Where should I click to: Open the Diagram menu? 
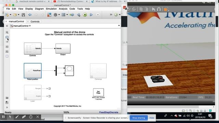tap(39, 9)
